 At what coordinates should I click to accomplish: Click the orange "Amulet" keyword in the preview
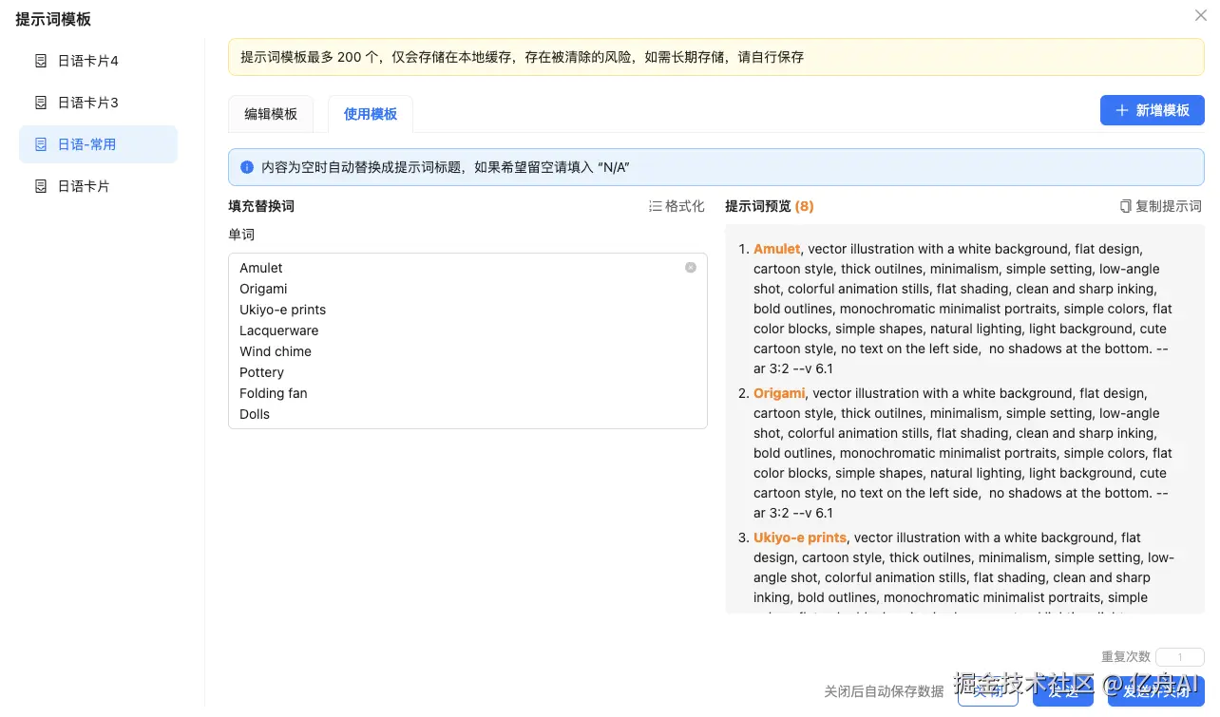[x=777, y=249]
